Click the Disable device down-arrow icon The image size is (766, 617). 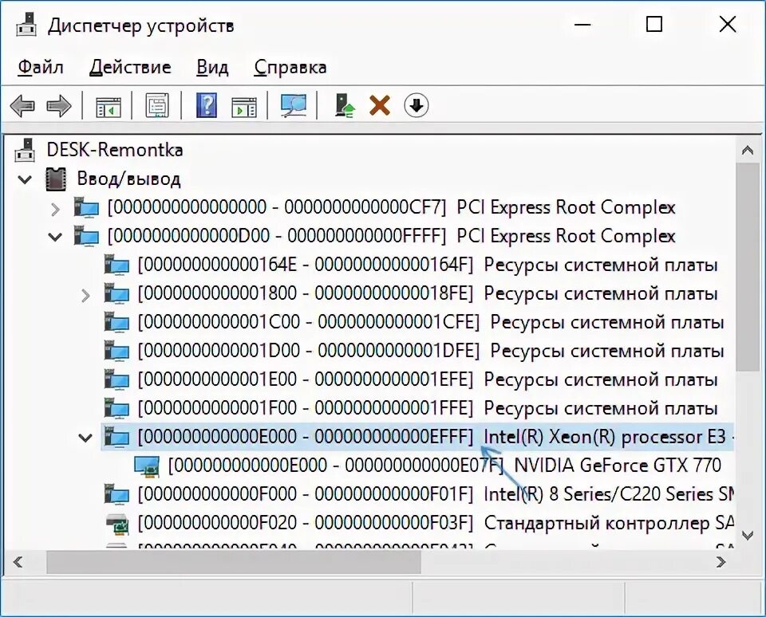[417, 105]
